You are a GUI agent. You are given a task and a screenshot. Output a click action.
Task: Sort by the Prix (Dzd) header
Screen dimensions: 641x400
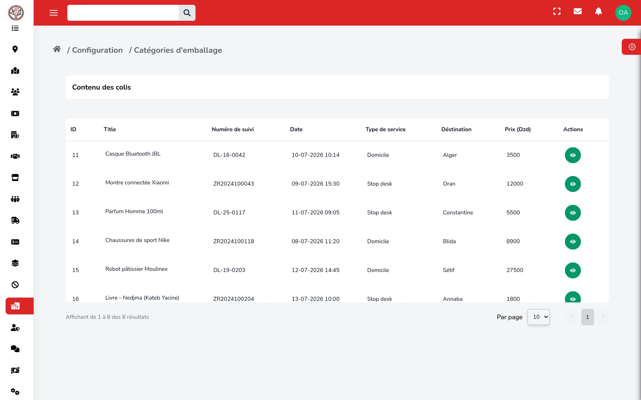(517, 129)
